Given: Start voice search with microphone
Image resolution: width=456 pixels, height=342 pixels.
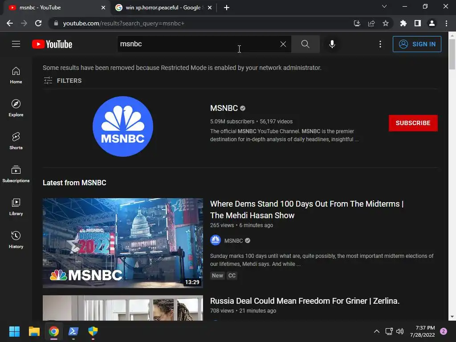Looking at the screenshot, I should point(332,44).
